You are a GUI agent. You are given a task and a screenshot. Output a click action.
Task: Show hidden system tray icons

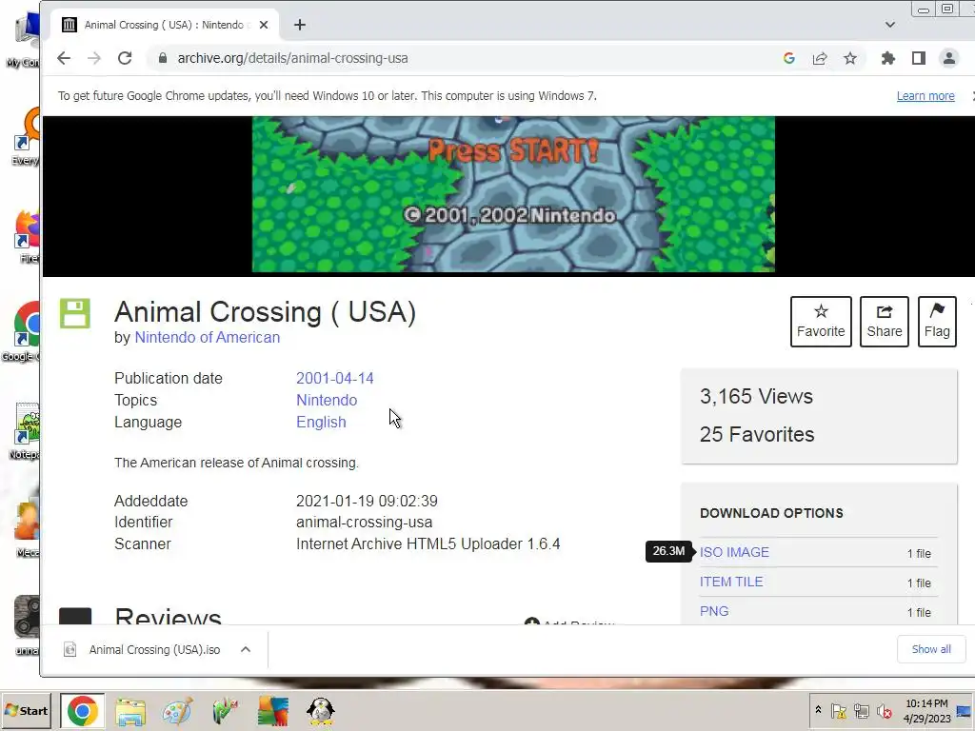point(818,710)
